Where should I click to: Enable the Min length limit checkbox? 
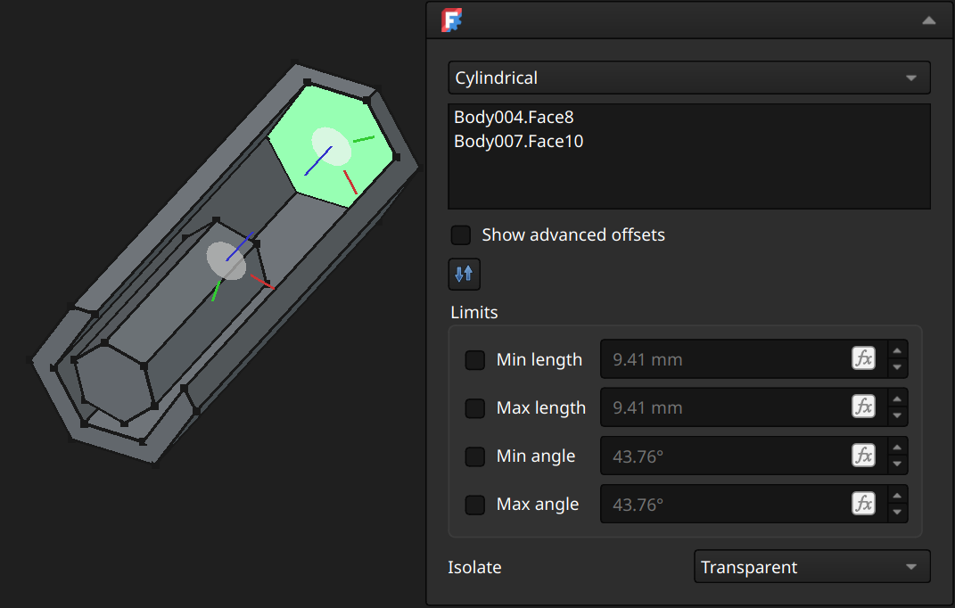[475, 359]
